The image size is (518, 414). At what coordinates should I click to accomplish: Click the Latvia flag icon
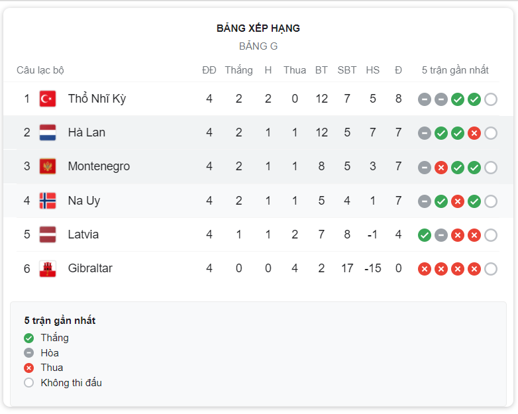(x=48, y=234)
